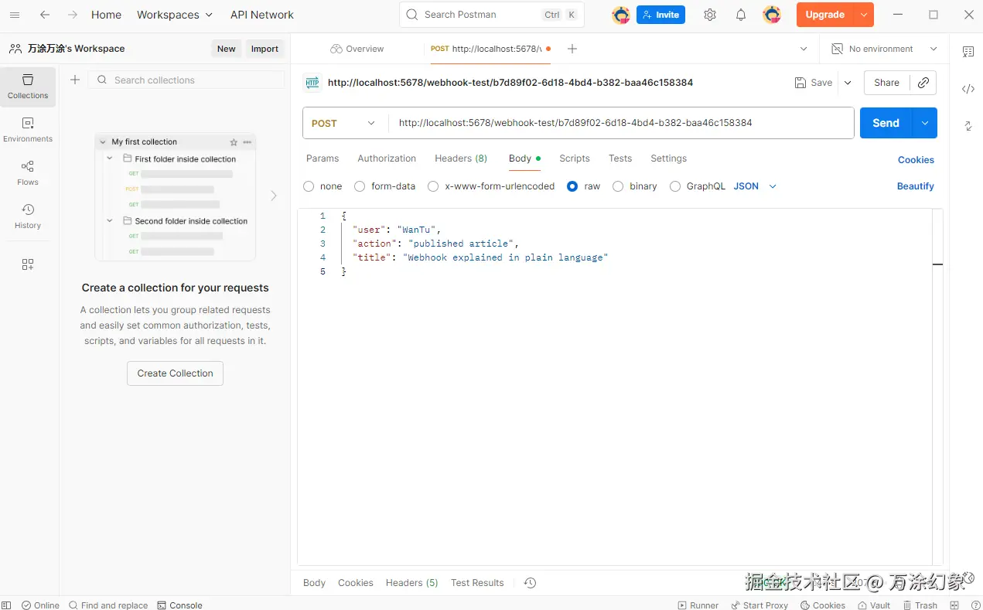Open the user avatar next to Upgrade
Image resolution: width=983 pixels, height=610 pixels.
tap(772, 15)
